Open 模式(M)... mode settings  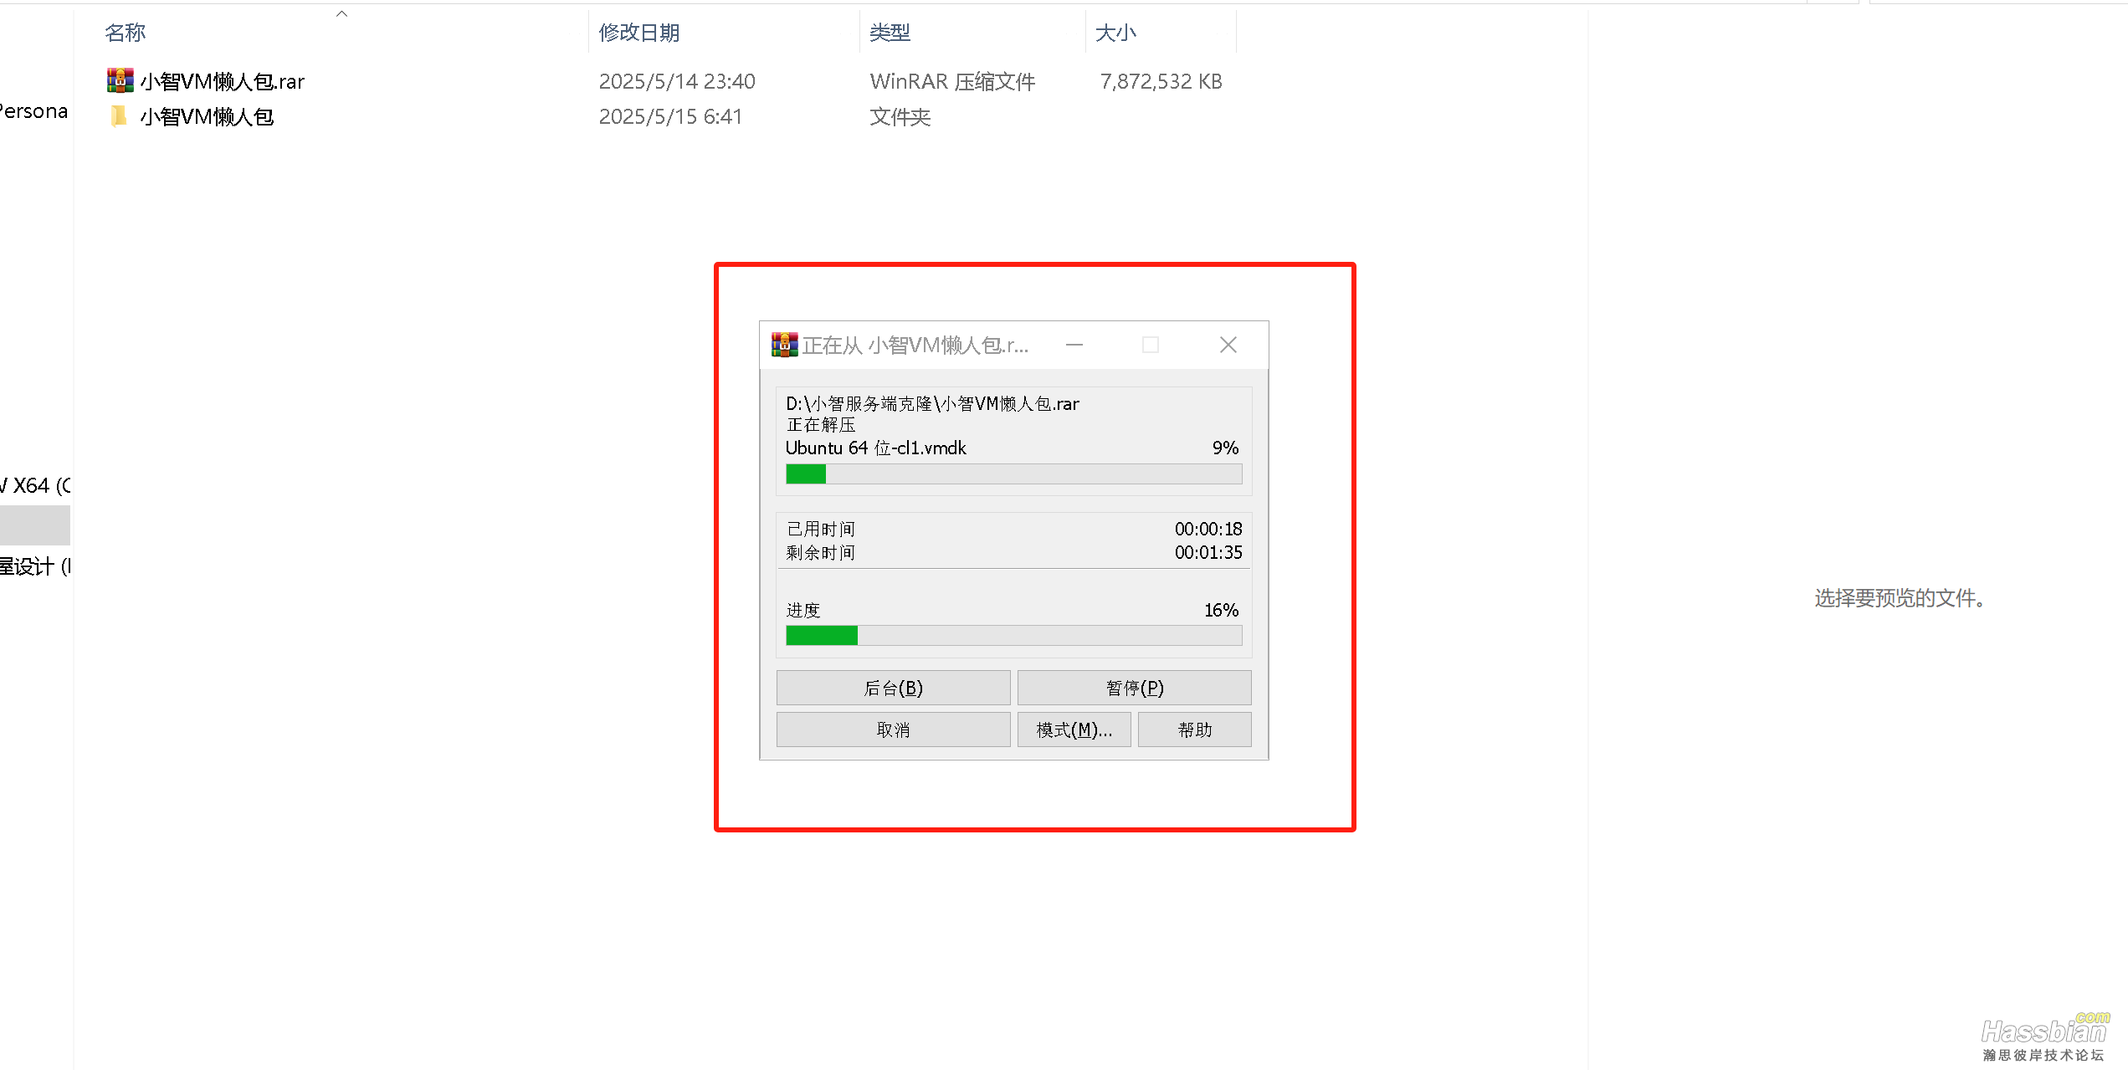coord(1074,730)
